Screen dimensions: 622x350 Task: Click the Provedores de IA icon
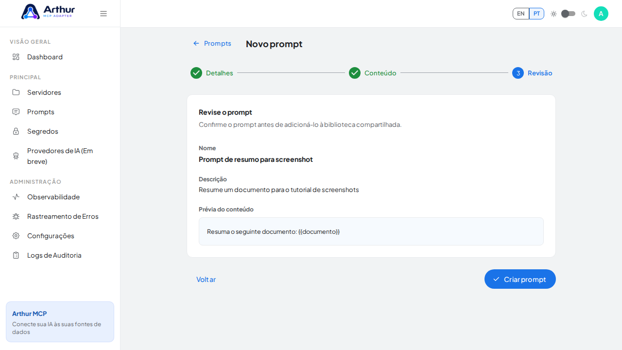(x=16, y=156)
